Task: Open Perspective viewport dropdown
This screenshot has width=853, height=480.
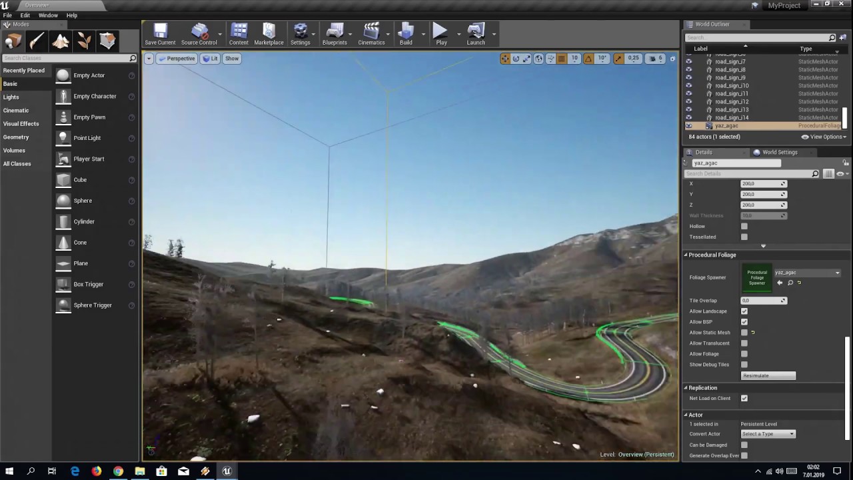Action: pos(177,59)
